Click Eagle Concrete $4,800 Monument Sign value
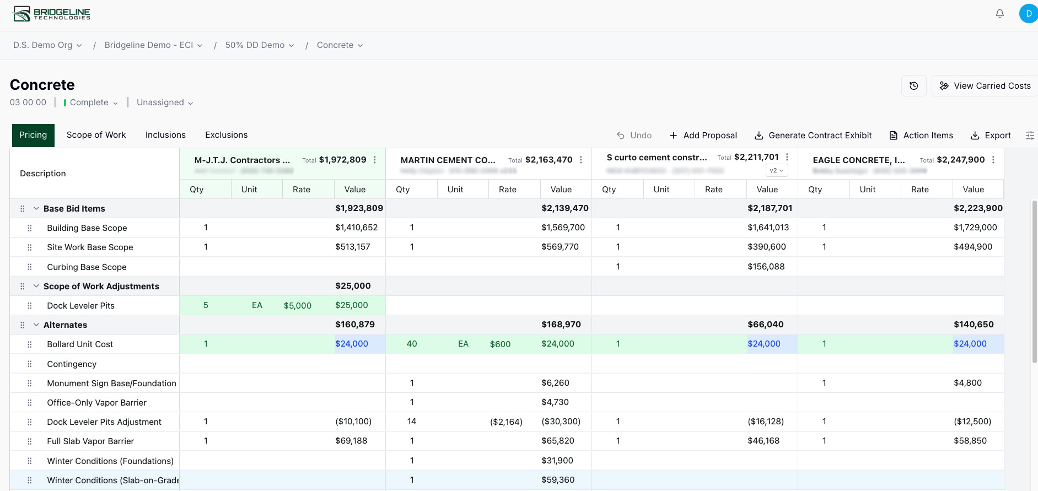The image size is (1038, 491). [x=968, y=383]
